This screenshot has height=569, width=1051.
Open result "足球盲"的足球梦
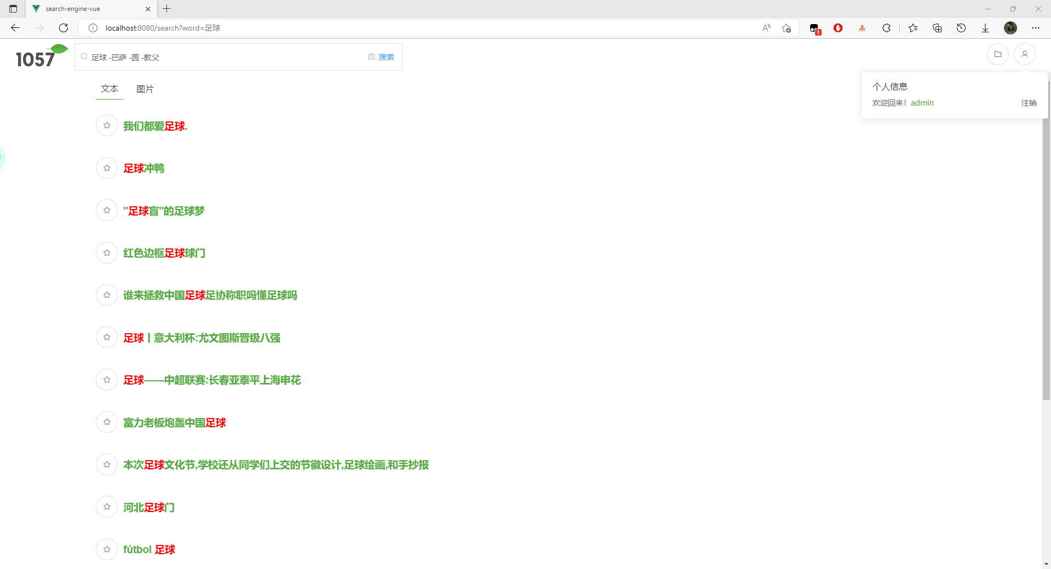click(x=164, y=211)
